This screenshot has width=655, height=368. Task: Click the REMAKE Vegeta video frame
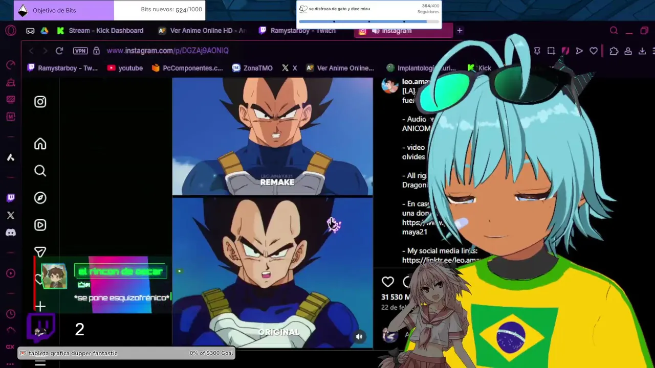(272, 136)
